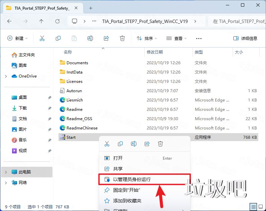Click the Share icon in the context menu
The width and height of the screenshot is (266, 211).
(147, 144)
